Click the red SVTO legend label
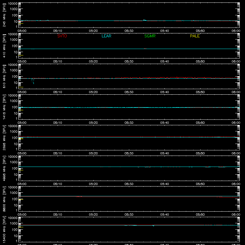 [62, 36]
